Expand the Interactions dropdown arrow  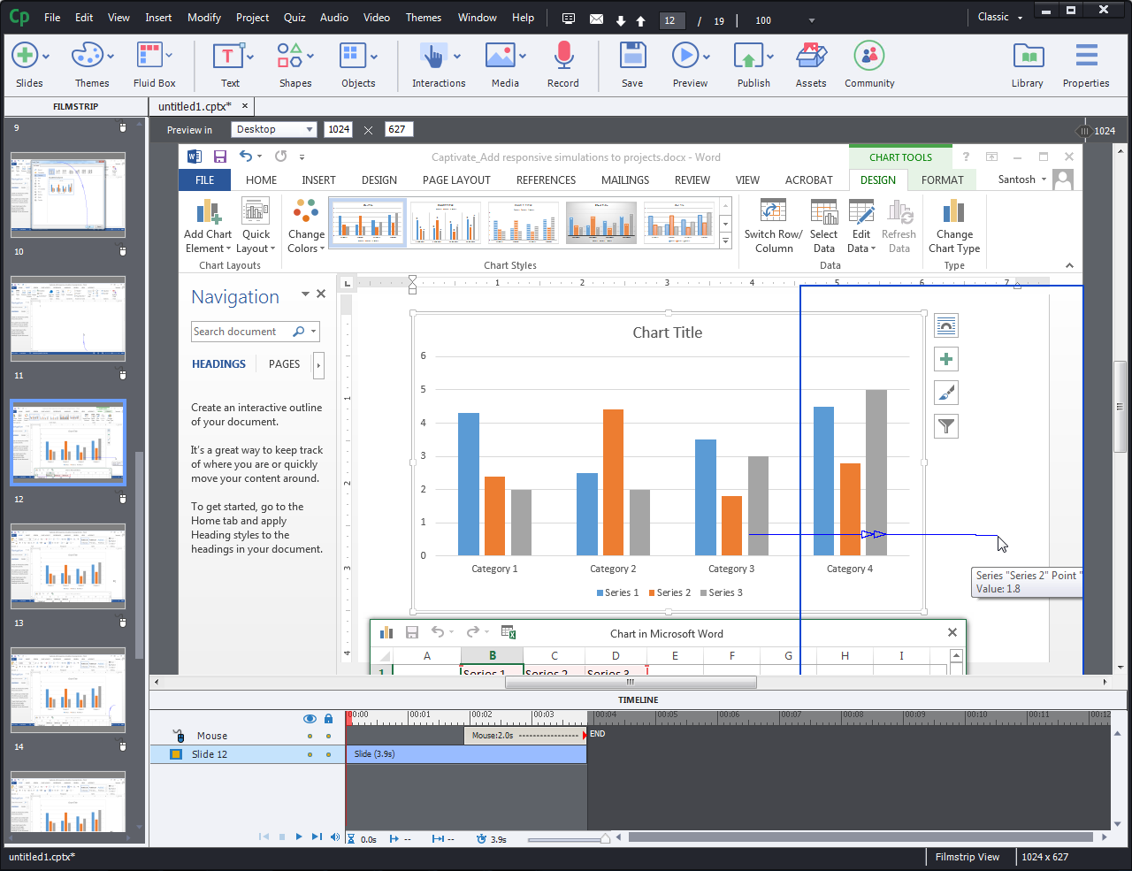(x=457, y=57)
